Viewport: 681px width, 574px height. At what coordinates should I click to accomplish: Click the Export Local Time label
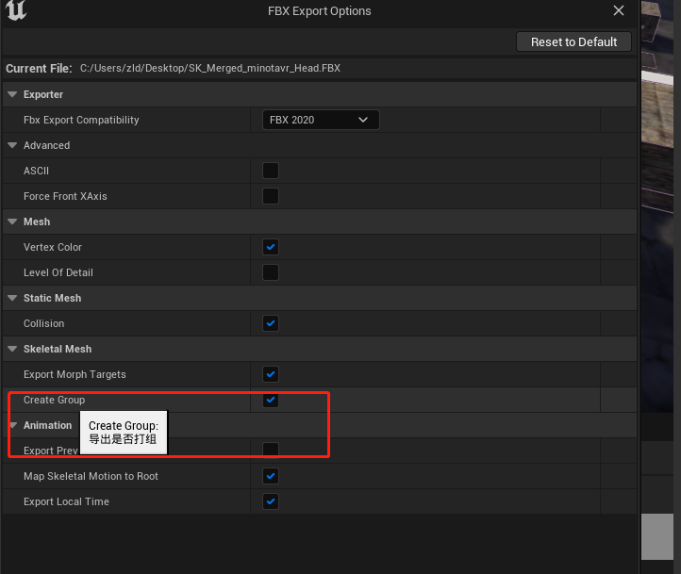(x=66, y=501)
